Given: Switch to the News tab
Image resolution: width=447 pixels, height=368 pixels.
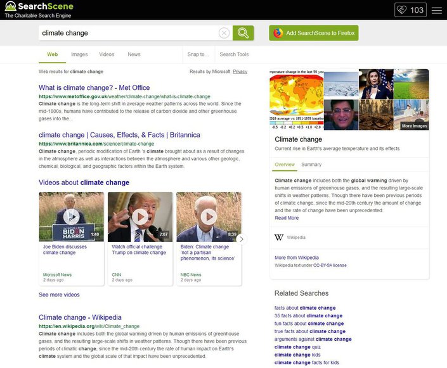Looking at the screenshot, I should tap(134, 54).
